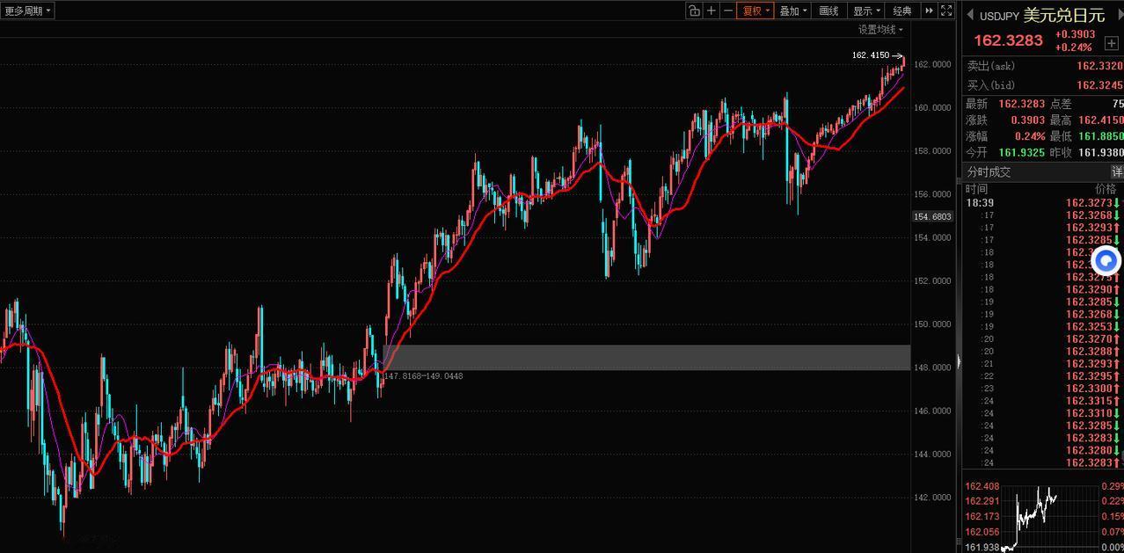
Task: Click the blue floating assistant icon
Action: point(1106,261)
